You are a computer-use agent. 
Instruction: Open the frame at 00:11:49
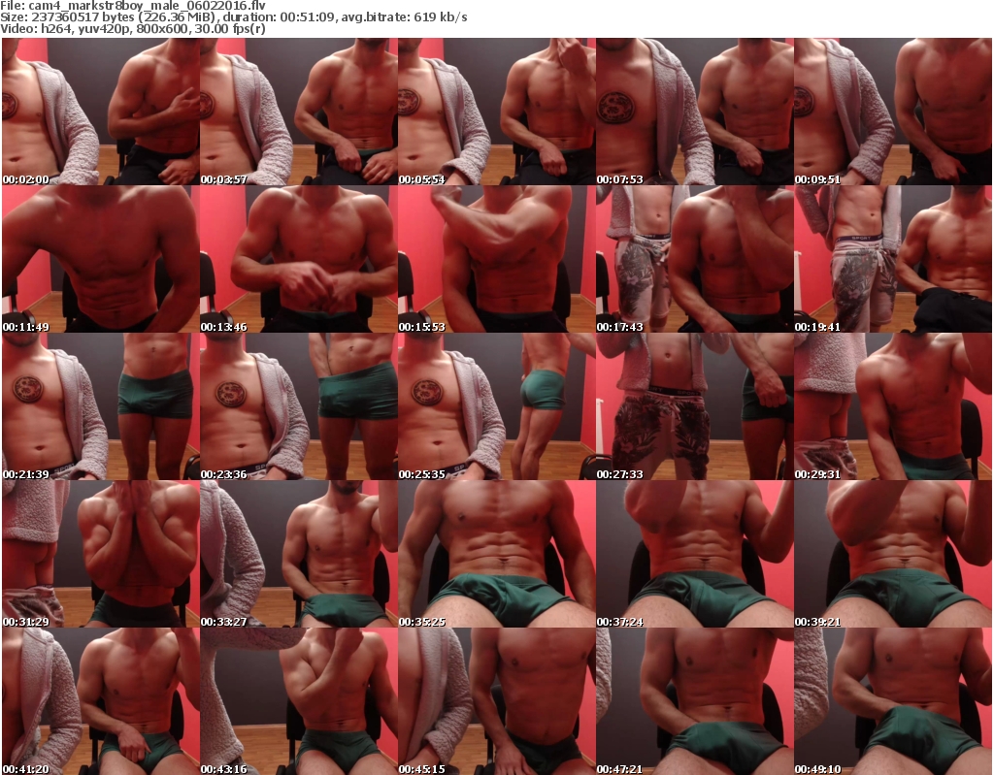101,259
